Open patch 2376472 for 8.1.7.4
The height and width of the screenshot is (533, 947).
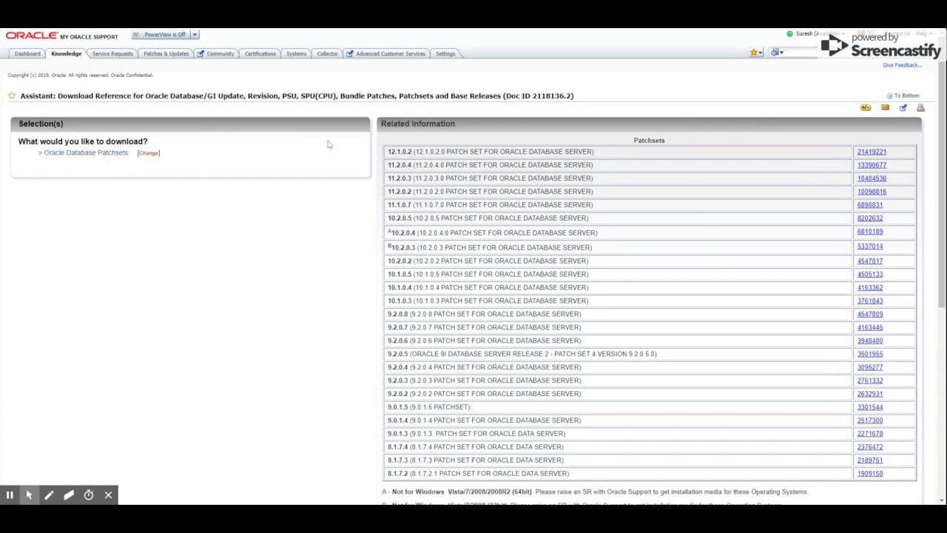870,448
